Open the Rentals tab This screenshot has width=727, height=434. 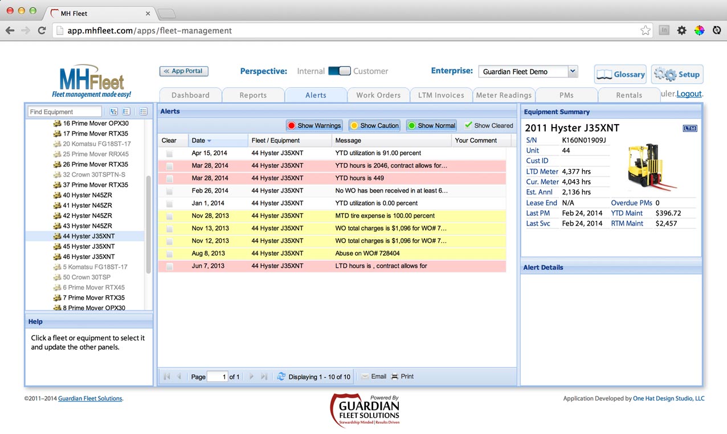(629, 95)
